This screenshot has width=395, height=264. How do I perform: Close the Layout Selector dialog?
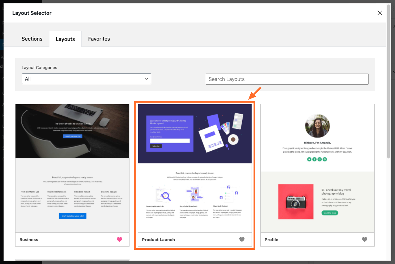[x=380, y=13]
